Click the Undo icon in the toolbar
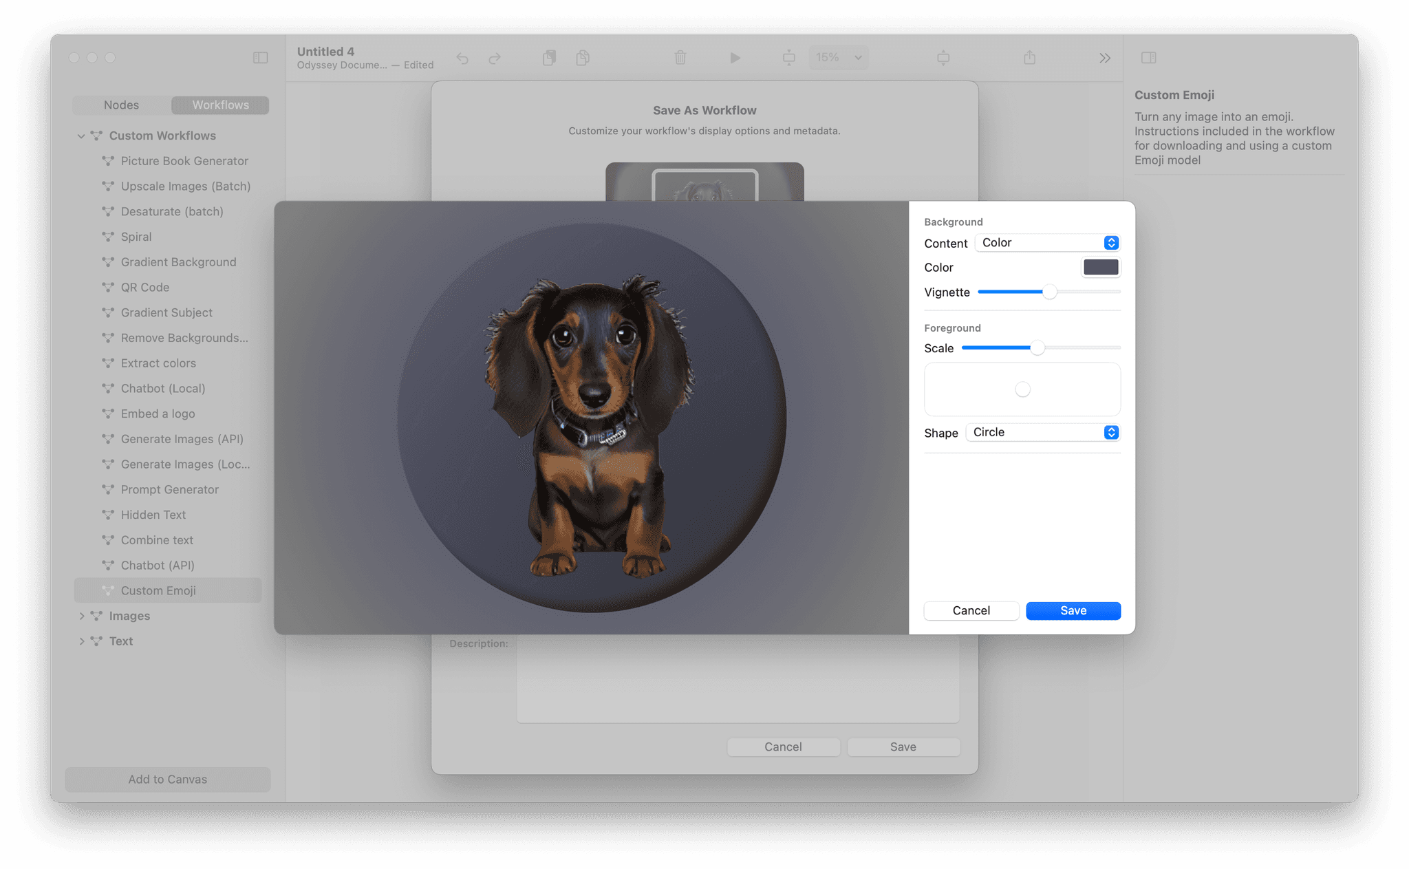Screen dimensions: 1409x869 462,58
